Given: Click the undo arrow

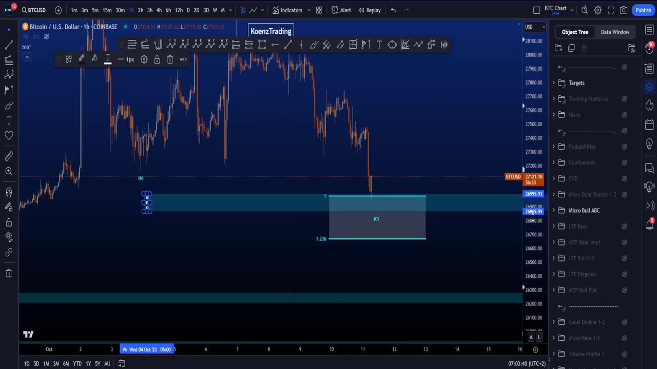Looking at the screenshot, I should (x=393, y=10).
